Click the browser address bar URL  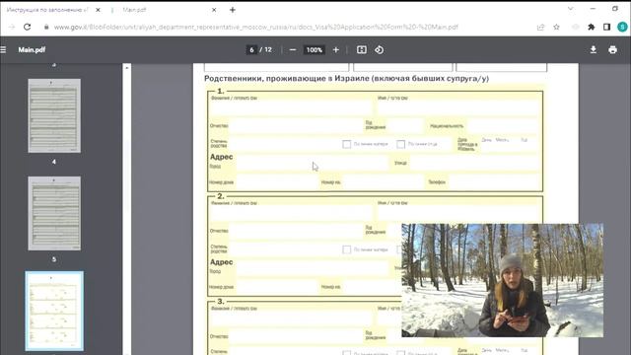256,27
